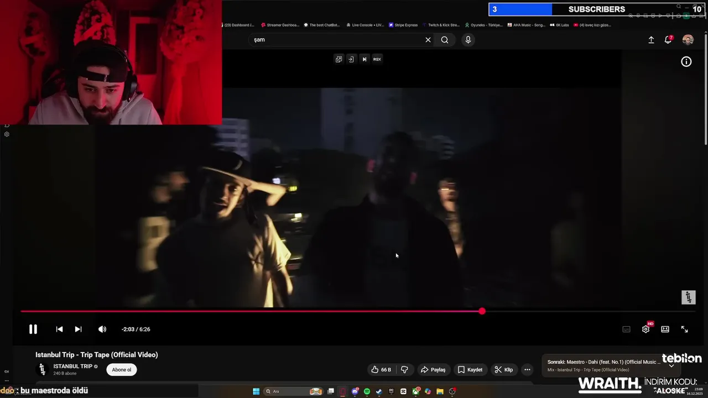The image size is (708, 398).
Task: Open Discord from taskbar
Action: click(x=355, y=391)
